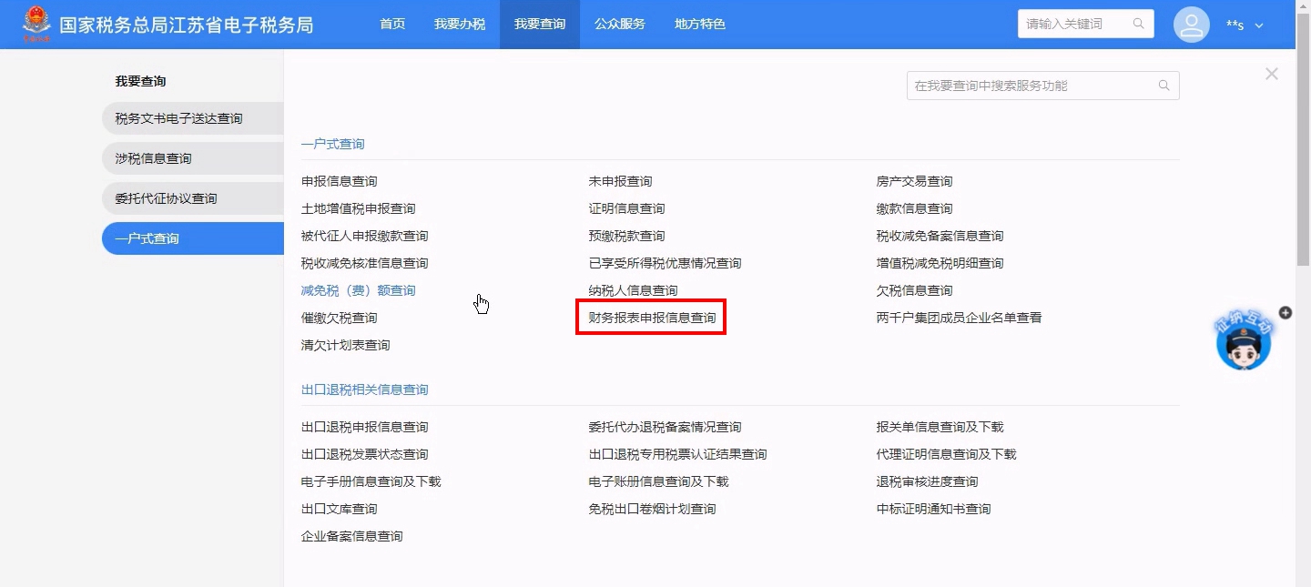The height and width of the screenshot is (587, 1311).
Task: Go to 首页 in top navigation
Action: [x=392, y=25]
